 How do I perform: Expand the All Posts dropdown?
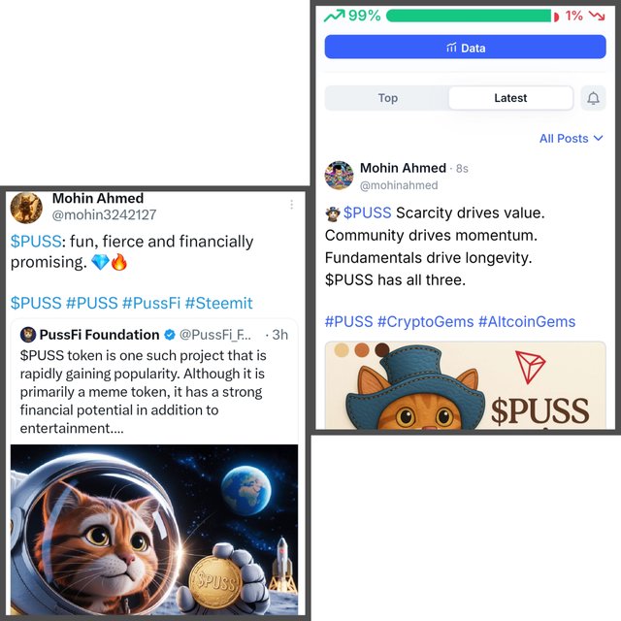click(572, 138)
